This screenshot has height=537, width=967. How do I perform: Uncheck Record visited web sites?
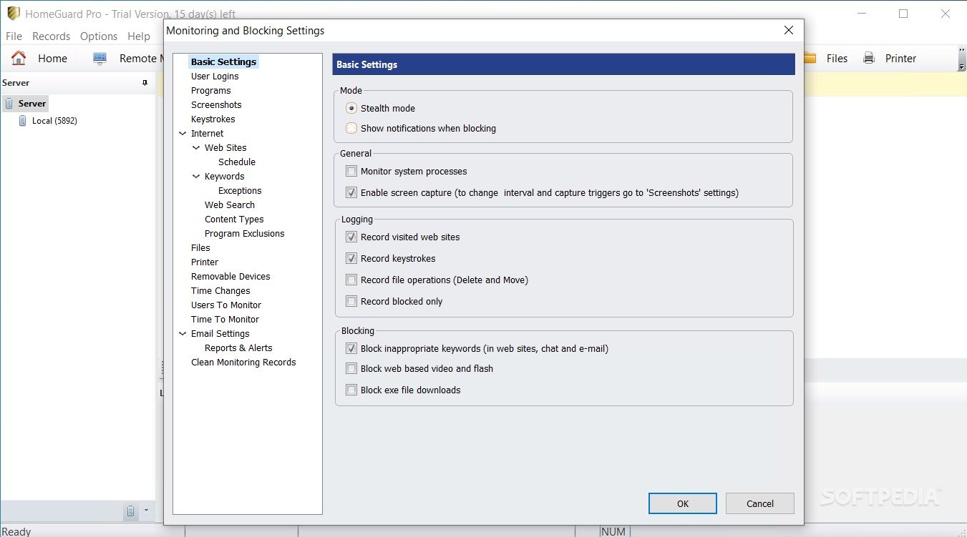pos(351,237)
